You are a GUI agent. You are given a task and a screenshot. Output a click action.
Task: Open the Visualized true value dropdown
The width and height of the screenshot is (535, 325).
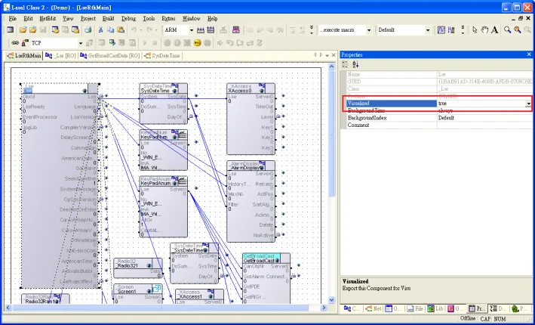[528, 104]
